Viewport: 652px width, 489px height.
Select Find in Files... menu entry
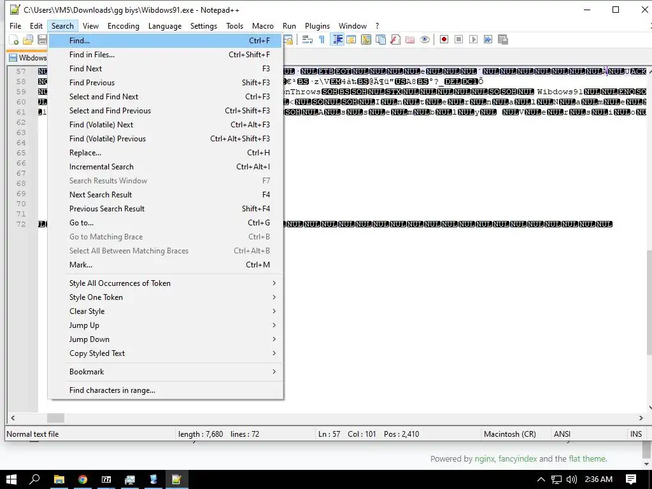pos(166,55)
